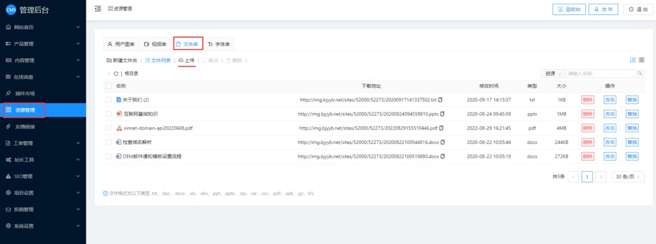The image size is (656, 244).
Task: Click the previous page arrow in pagination
Action: tap(573, 177)
